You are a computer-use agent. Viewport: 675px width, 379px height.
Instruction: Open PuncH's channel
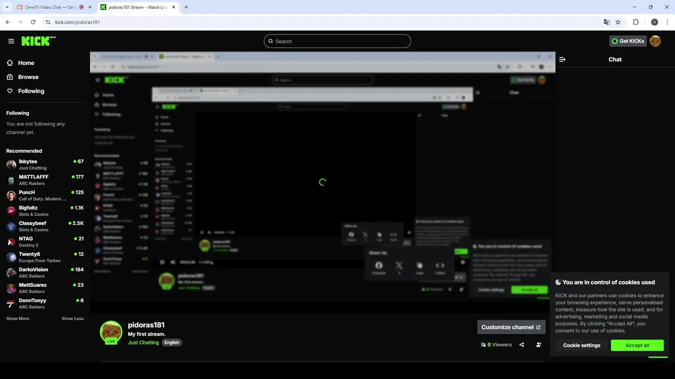pos(45,195)
